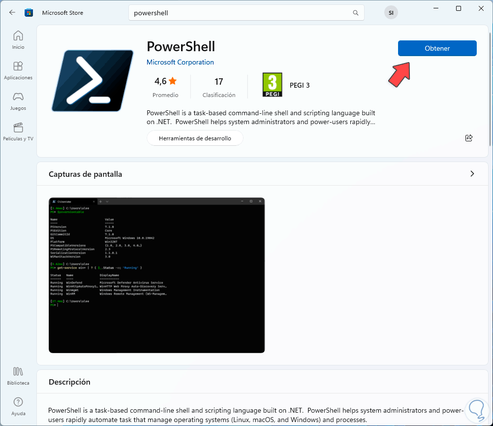Screen dimensions: 493x426
Task: Open Juegos in the sidebar
Action: (18, 101)
